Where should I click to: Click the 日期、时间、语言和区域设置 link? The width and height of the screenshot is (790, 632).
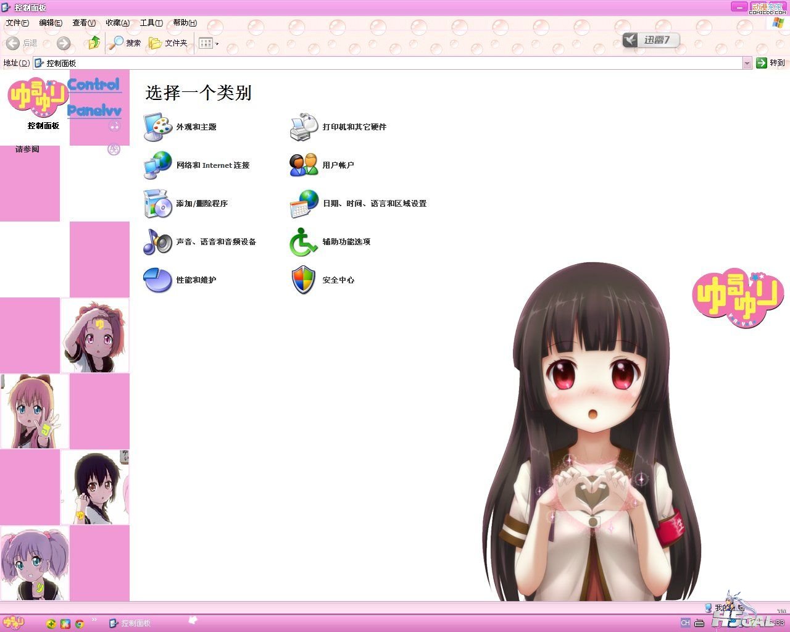(x=374, y=204)
